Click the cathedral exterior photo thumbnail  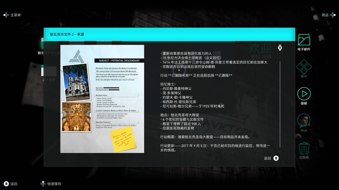76,82
